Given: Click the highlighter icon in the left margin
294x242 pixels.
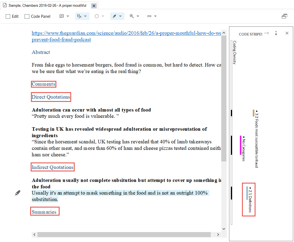Looking at the screenshot, I should pyautogui.click(x=18, y=193).
